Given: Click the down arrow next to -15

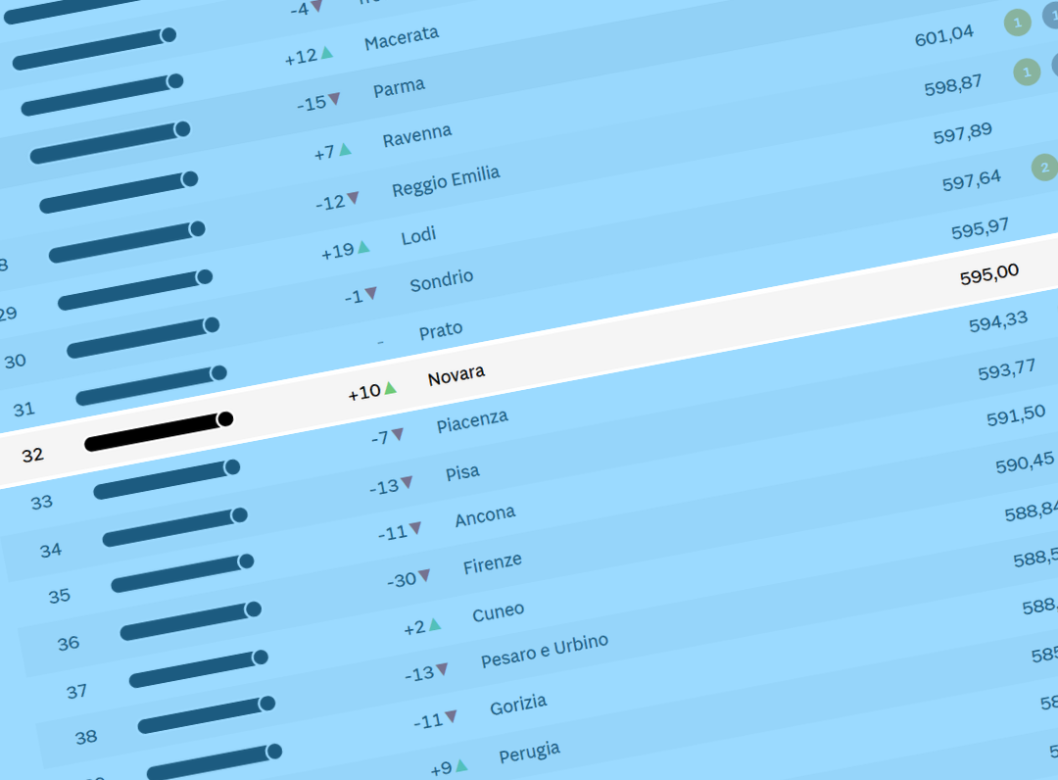Looking at the screenshot, I should [334, 99].
